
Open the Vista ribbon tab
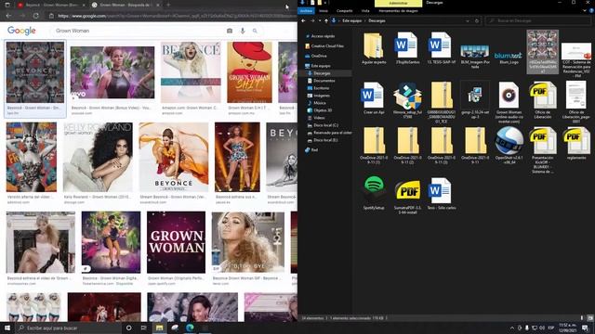(365, 11)
